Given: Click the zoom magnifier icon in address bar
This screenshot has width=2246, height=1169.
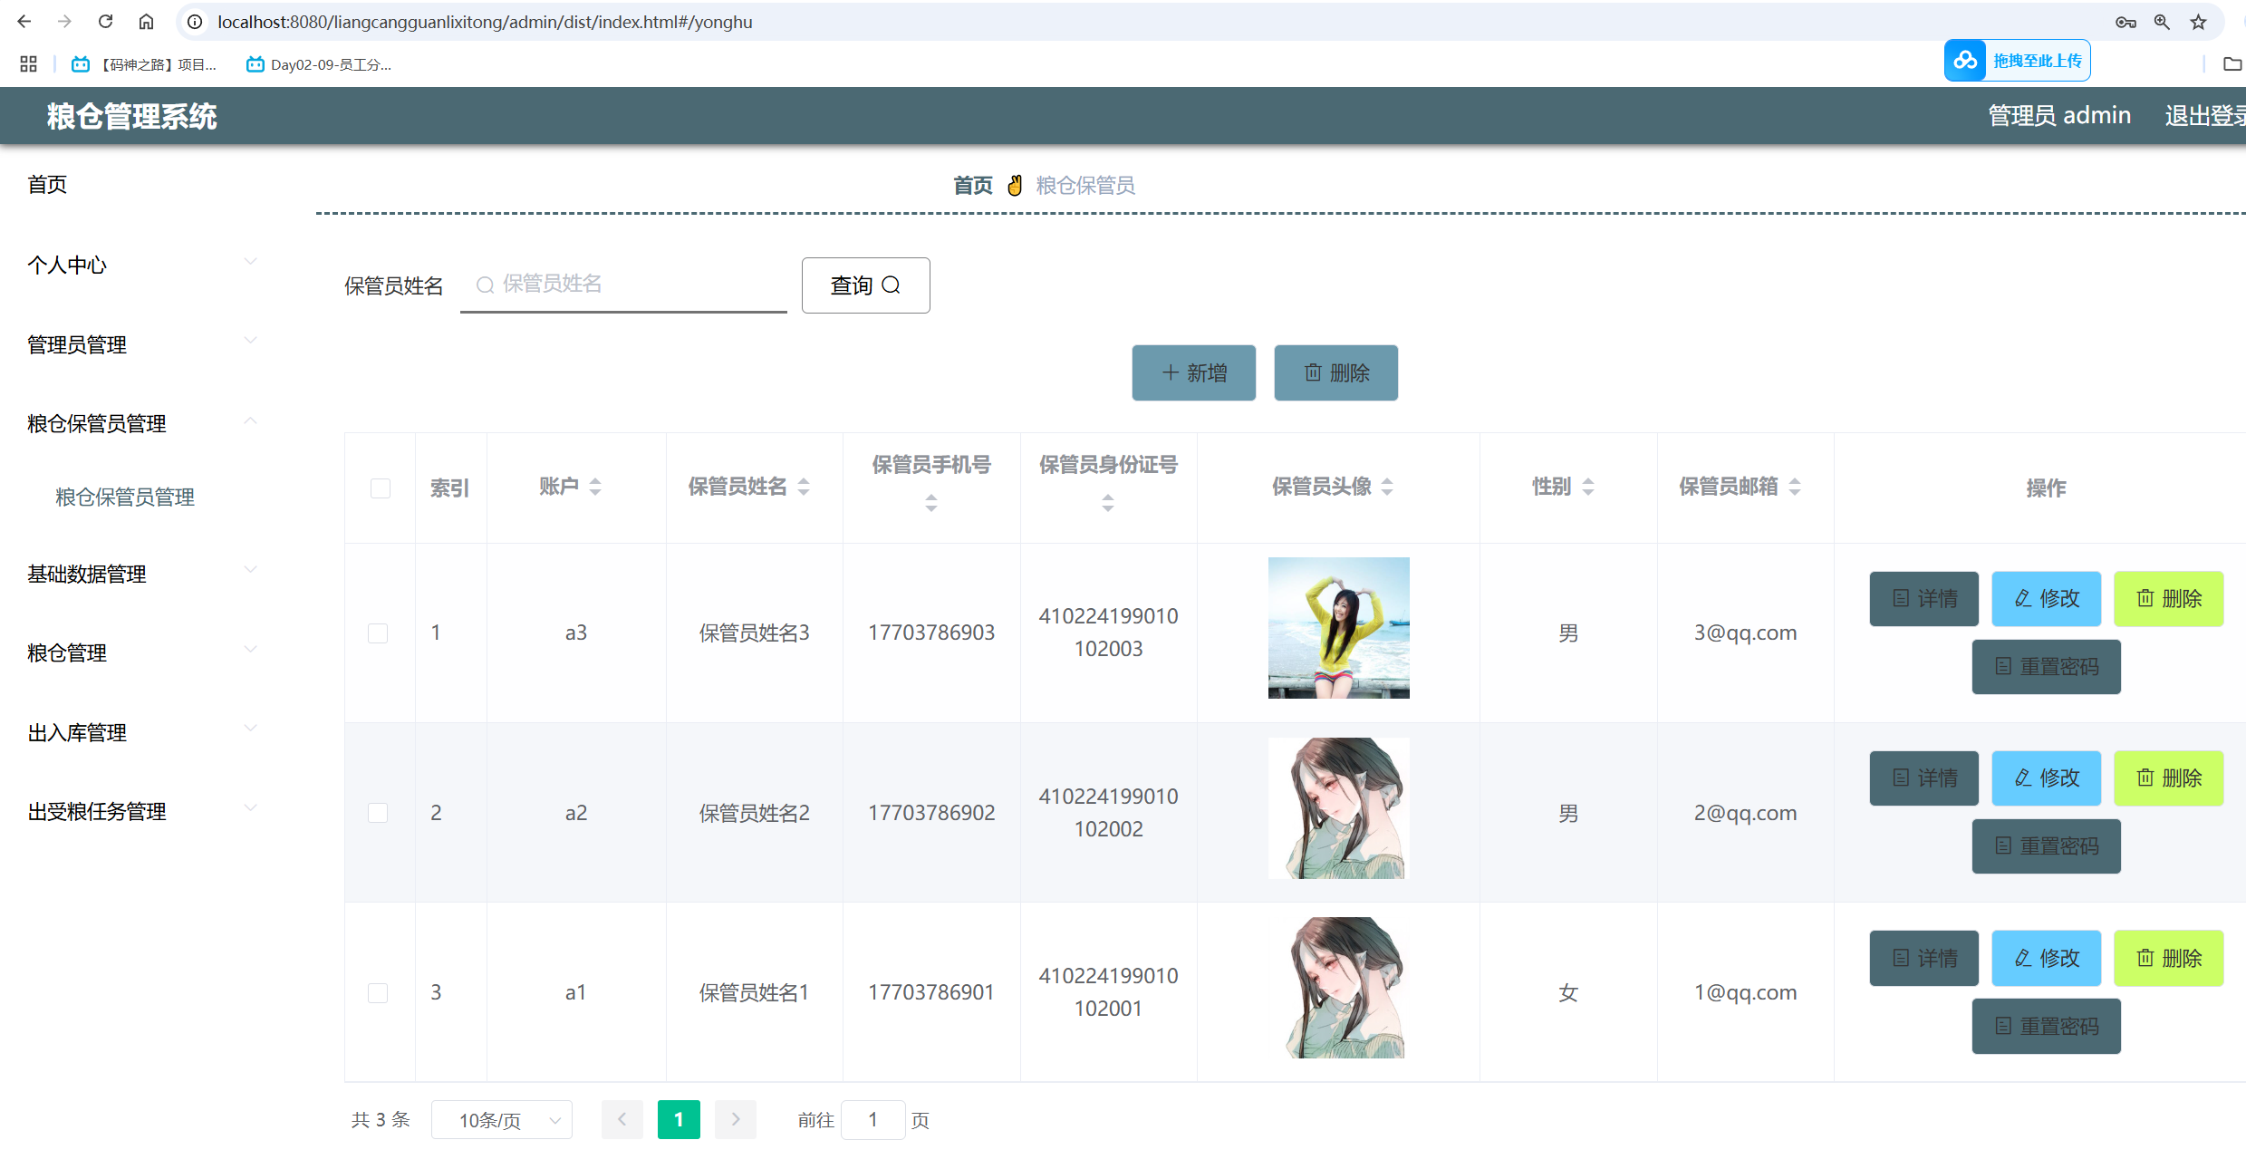Looking at the screenshot, I should pos(2162,22).
